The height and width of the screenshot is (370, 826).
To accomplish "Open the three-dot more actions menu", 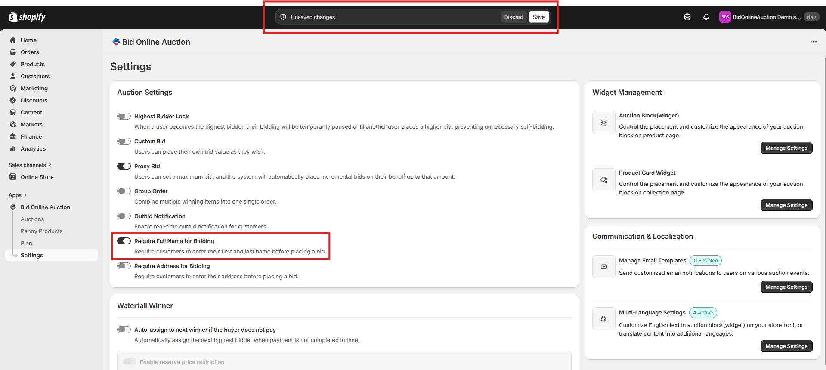I will coord(813,42).
